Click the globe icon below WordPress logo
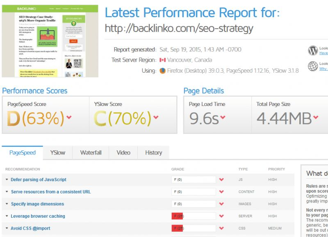Image resolution: width=328 pixels, height=237 pixels. click(313, 66)
